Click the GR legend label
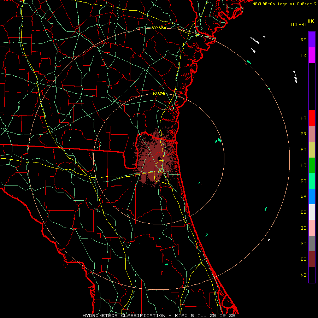318x318 pixels. pos(303,134)
